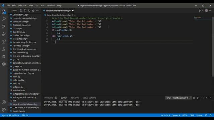Change encoding via UTF-8

pyautogui.click(x=185, y=115)
